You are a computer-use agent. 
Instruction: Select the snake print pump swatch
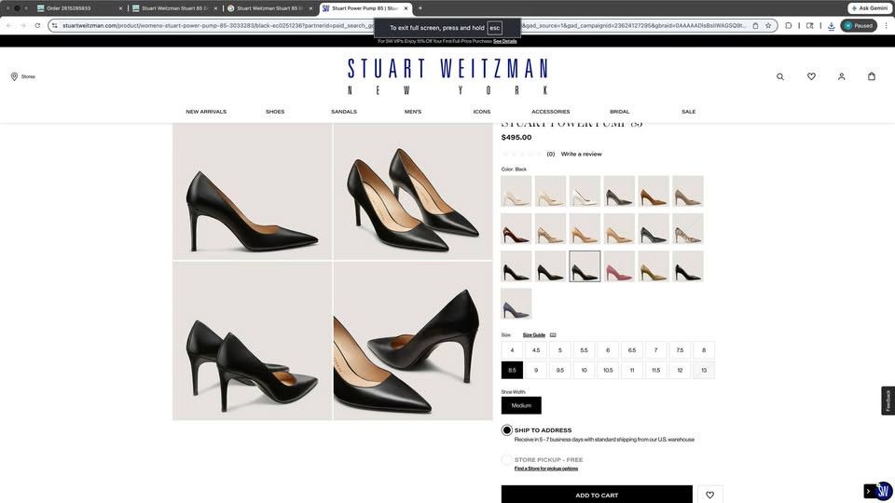[x=687, y=229]
